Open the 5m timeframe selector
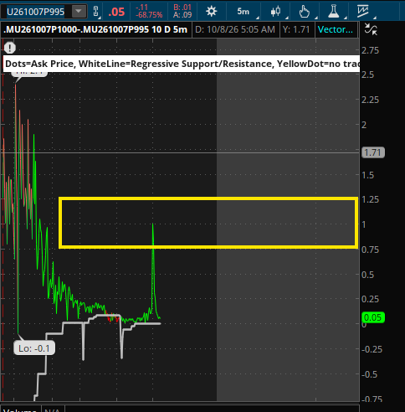 pyautogui.click(x=244, y=12)
